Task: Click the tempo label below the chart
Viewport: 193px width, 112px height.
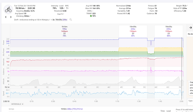Action: [11, 109]
